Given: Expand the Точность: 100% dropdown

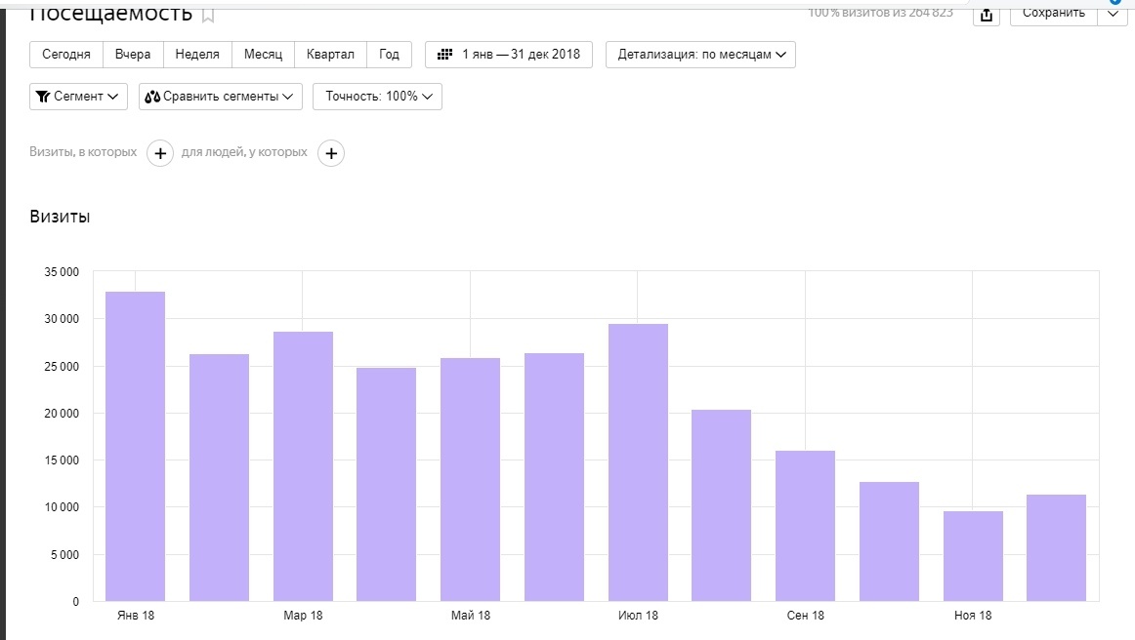Looking at the screenshot, I should click(377, 97).
